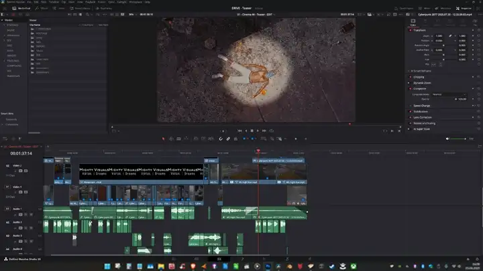Toggle the Dynamic Zoom enable switch

(409, 82)
